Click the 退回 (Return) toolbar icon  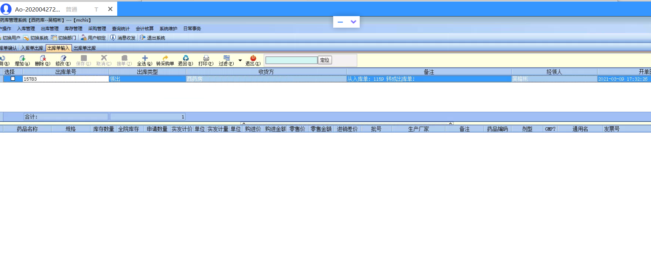[186, 61]
